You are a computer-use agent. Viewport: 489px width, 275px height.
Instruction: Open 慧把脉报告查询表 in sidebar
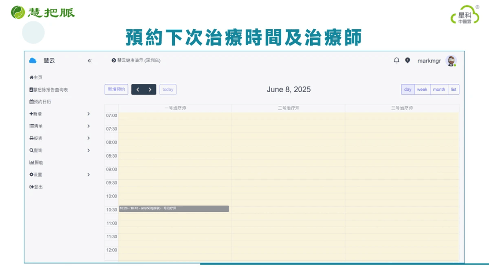coord(49,90)
